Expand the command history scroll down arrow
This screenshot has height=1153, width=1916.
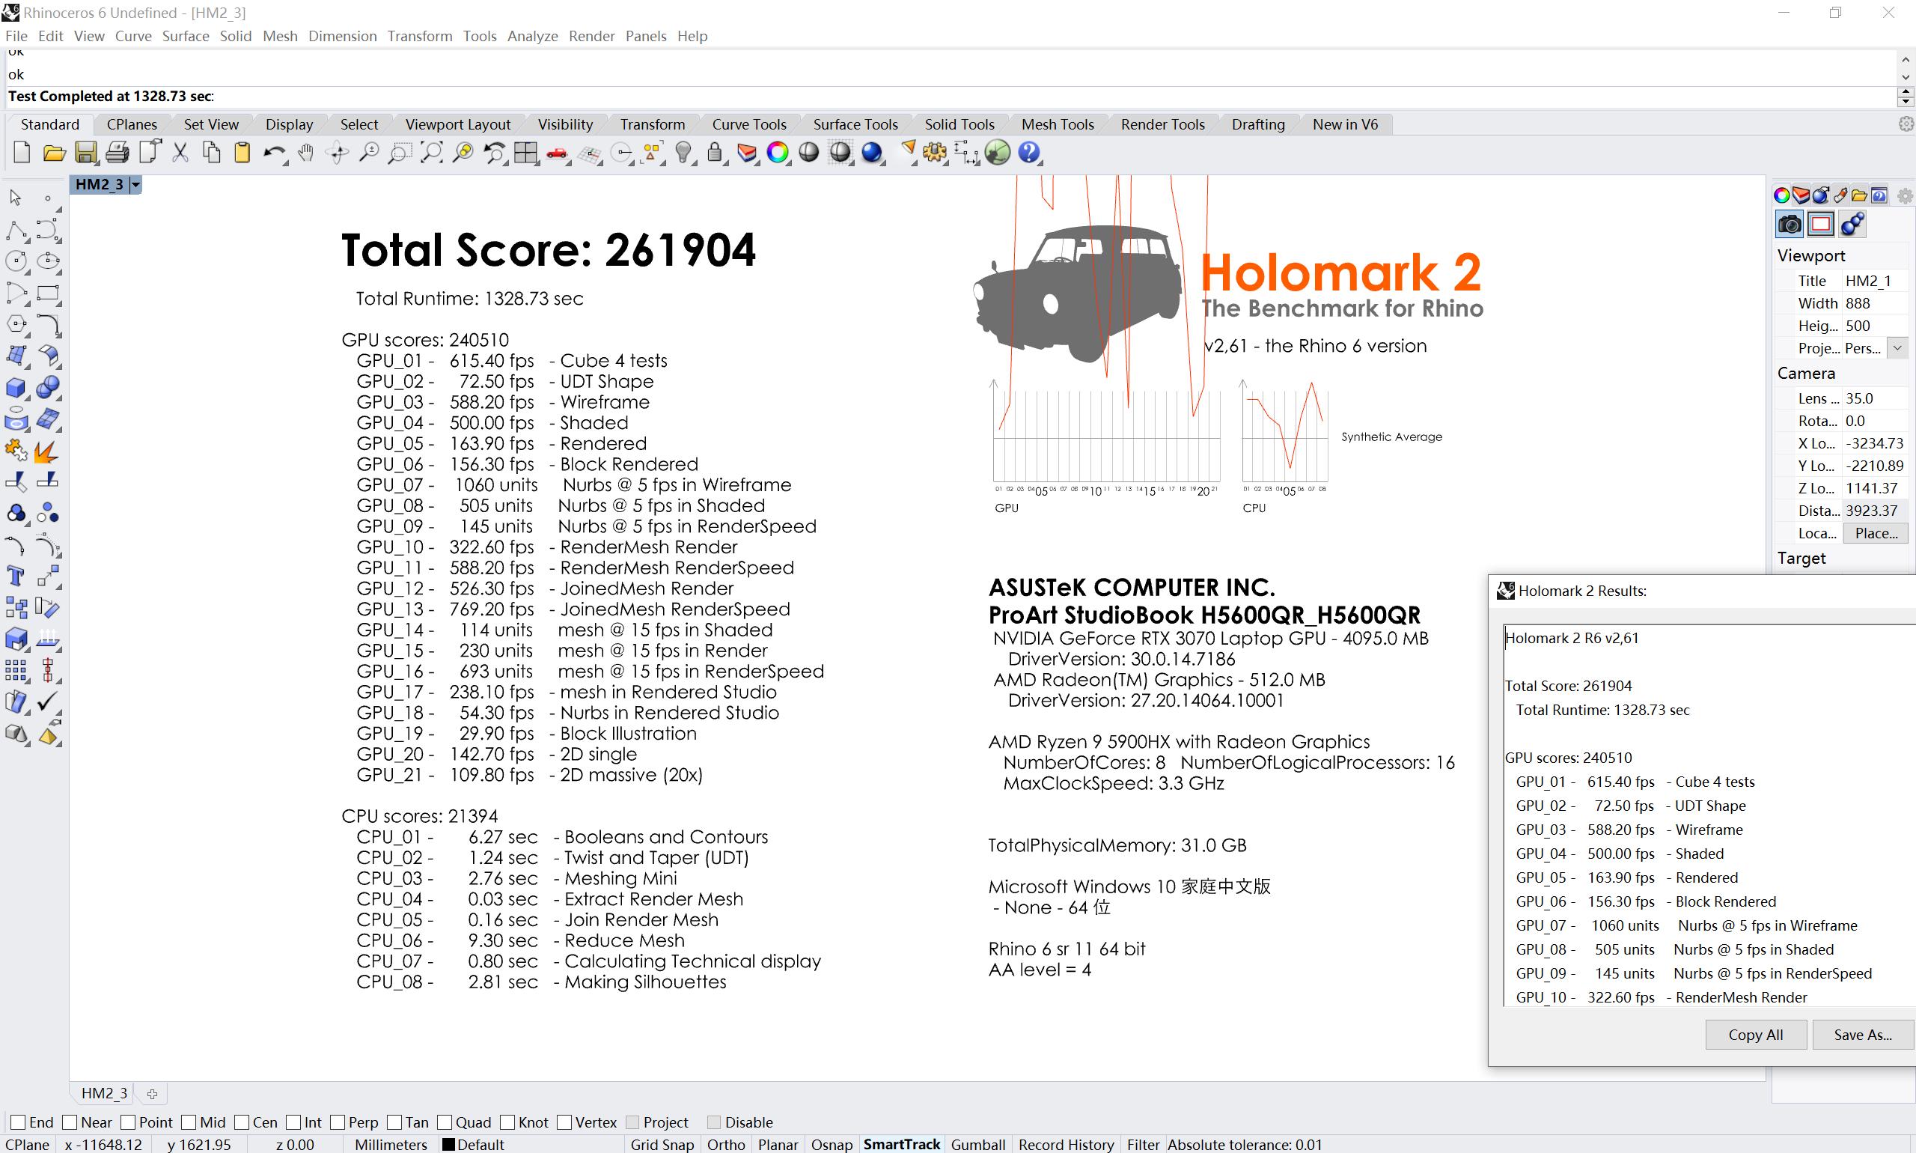tap(1905, 77)
